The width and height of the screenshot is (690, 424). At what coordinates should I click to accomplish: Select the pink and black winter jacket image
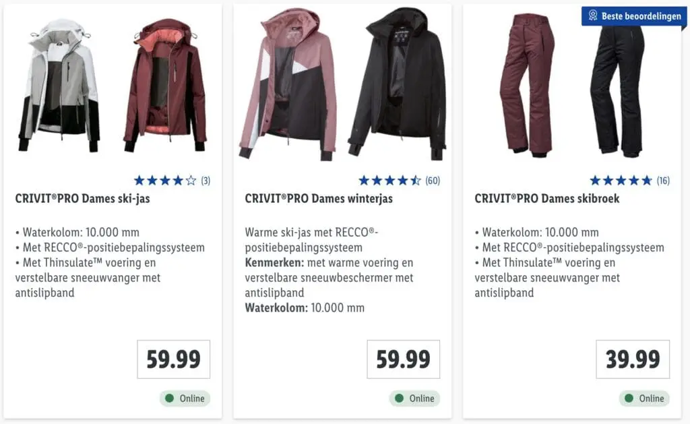(x=287, y=84)
